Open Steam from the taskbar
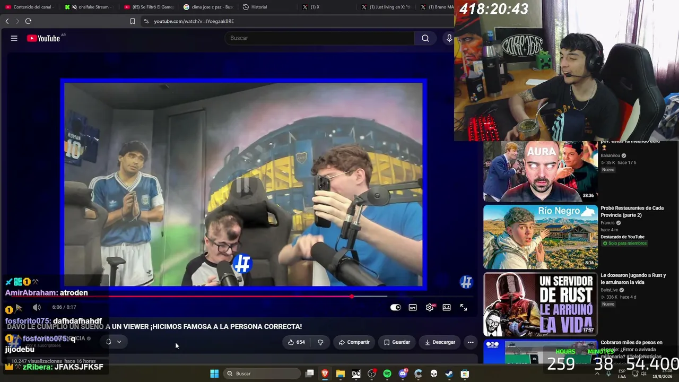This screenshot has height=382, width=679. (x=449, y=374)
